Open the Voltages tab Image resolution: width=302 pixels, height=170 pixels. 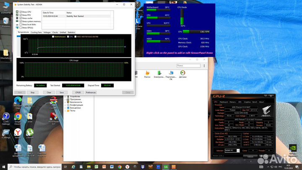point(47,32)
